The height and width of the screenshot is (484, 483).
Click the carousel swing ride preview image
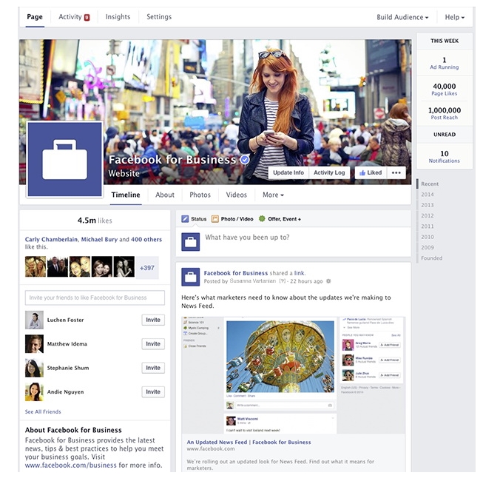280,357
